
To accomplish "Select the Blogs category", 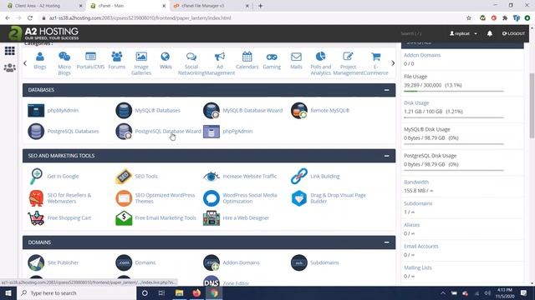I will [40, 61].
